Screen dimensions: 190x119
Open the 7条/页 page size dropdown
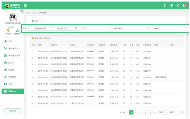[x=163, y=112]
